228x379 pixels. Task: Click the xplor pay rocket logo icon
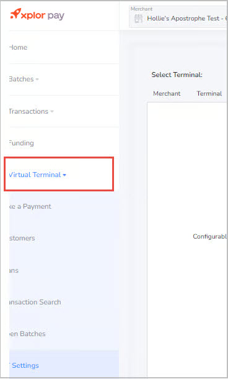click(15, 13)
